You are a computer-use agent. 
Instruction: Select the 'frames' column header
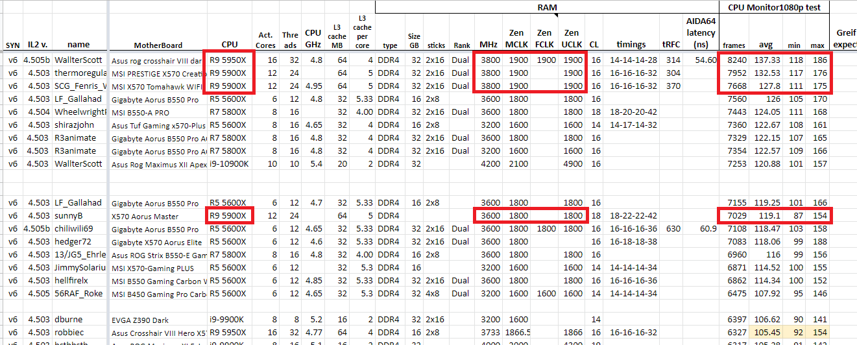(x=734, y=45)
